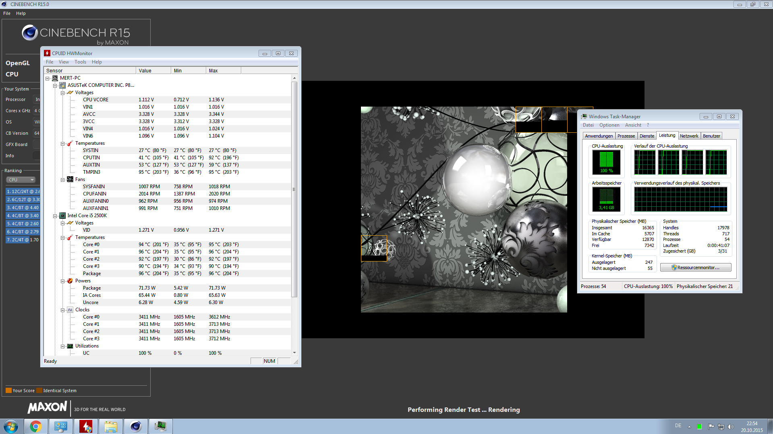This screenshot has width=773, height=434.
Task: Open the Tools menu in HWMonitor
Action: (80, 62)
